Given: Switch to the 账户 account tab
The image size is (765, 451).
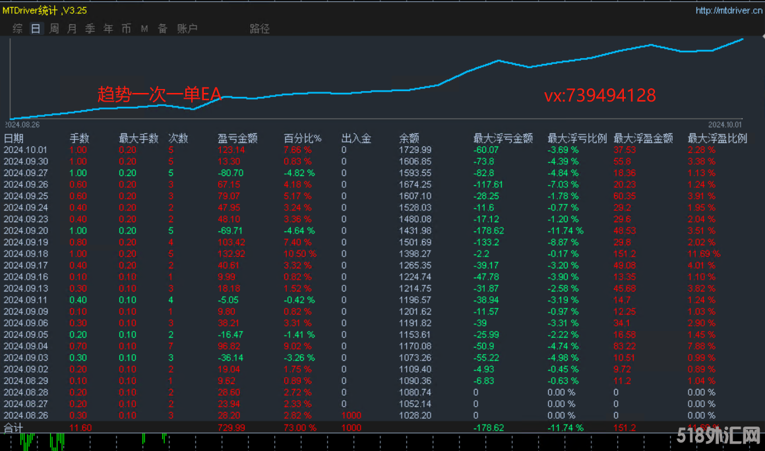Looking at the screenshot, I should (187, 29).
